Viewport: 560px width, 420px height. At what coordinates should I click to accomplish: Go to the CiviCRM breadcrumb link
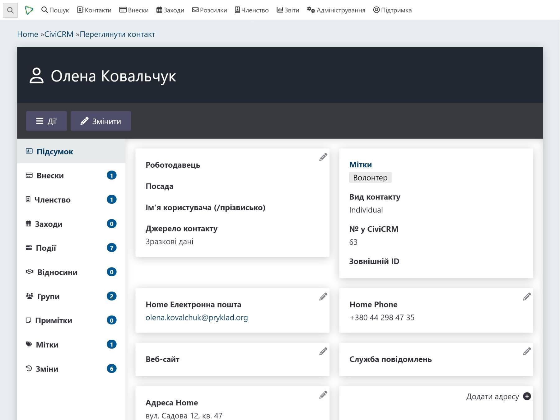click(59, 34)
